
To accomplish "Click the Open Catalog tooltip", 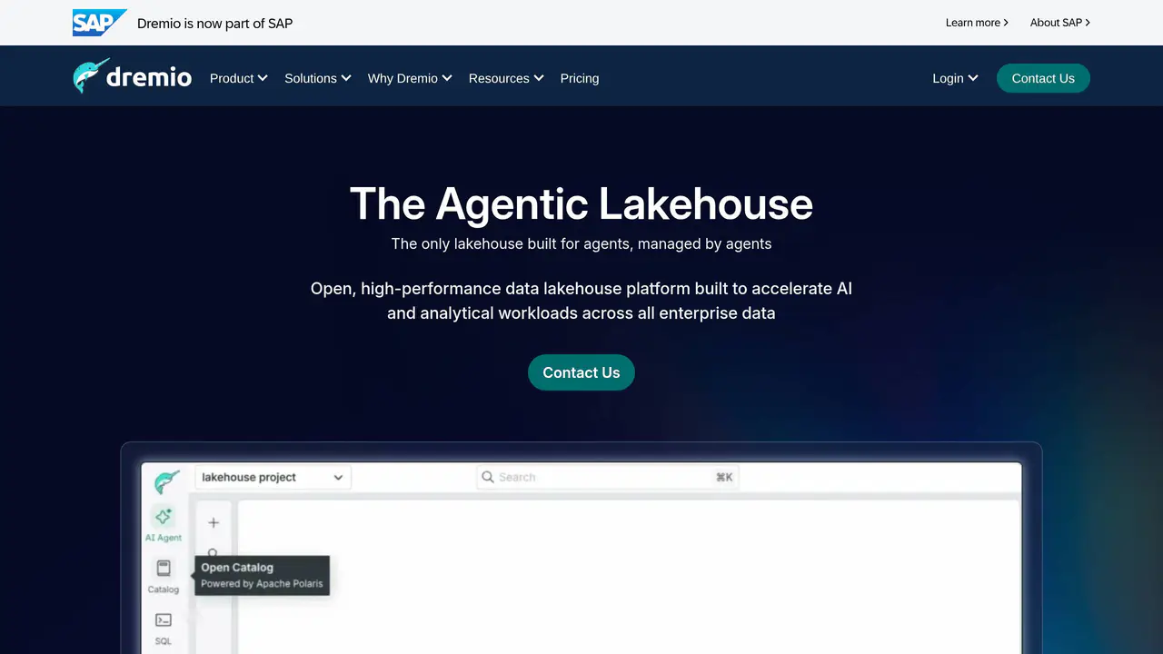I will pos(262,575).
